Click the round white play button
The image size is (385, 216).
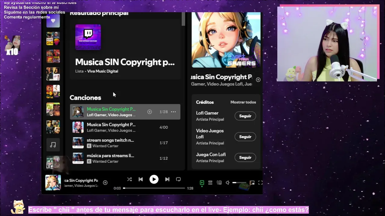[x=154, y=179]
